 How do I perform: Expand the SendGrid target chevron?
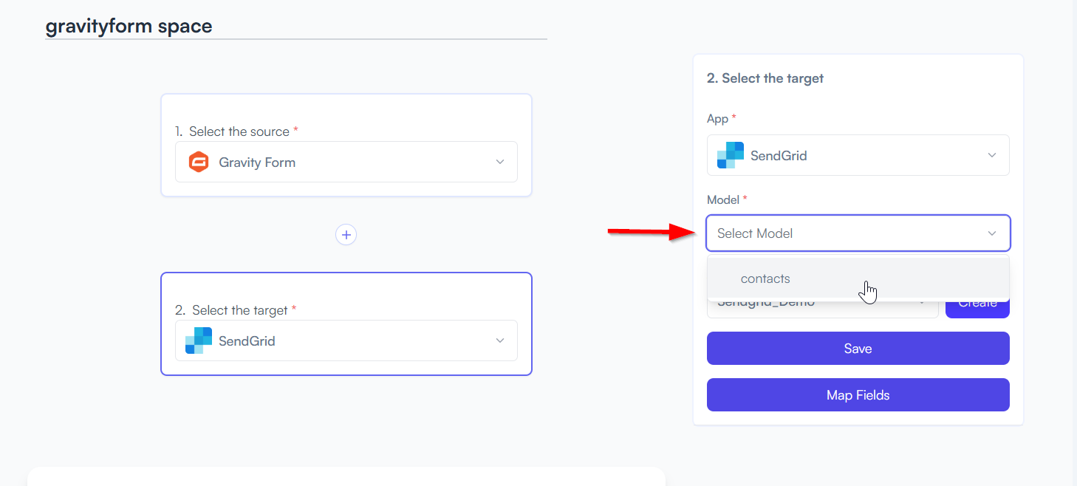click(x=500, y=340)
